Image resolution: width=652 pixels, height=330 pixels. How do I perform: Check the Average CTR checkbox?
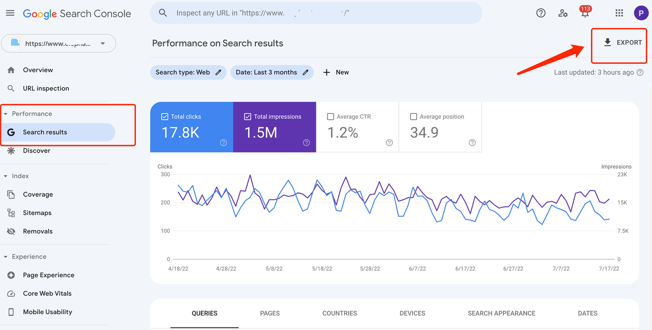point(331,117)
